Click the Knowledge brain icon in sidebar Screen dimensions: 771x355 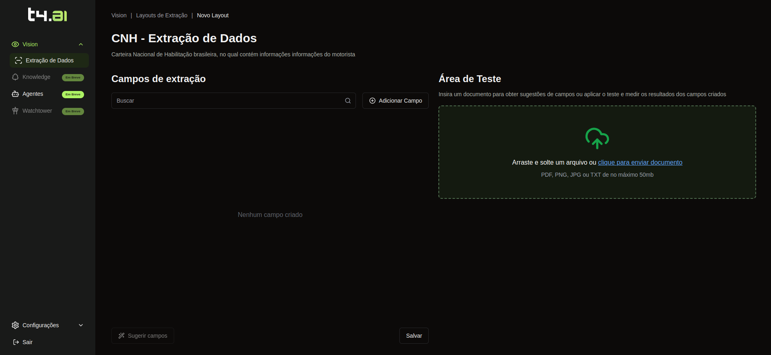(15, 77)
